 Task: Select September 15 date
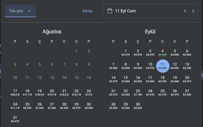tap(126, 79)
